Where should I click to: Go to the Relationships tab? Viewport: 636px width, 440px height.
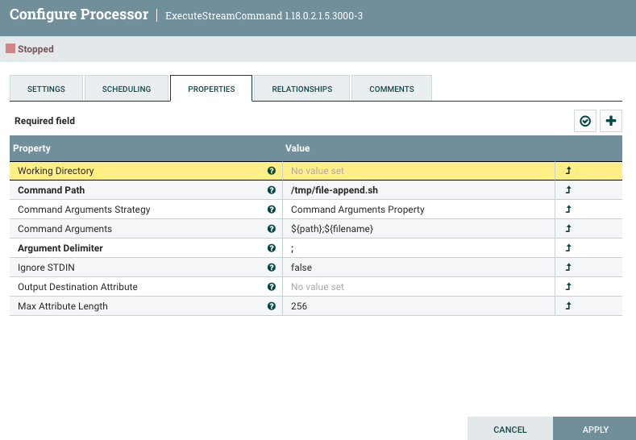tap(301, 89)
